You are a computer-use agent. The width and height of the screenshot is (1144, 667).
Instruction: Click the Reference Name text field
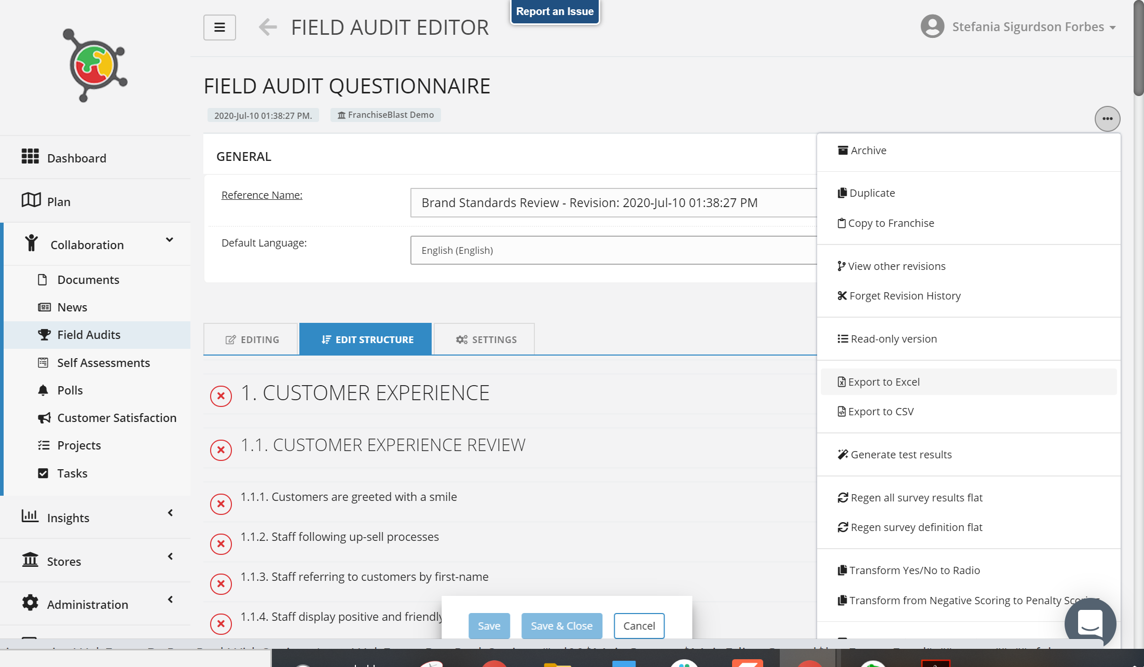(x=612, y=203)
